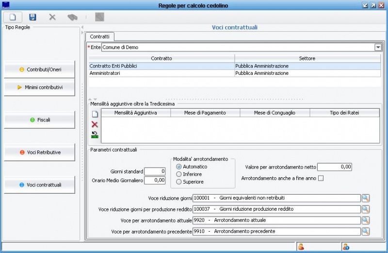Image resolution: width=388 pixels, height=253 pixels.
Task: Collapse the left Tipo Regole panel arrow
Action: pyautogui.click(x=82, y=27)
